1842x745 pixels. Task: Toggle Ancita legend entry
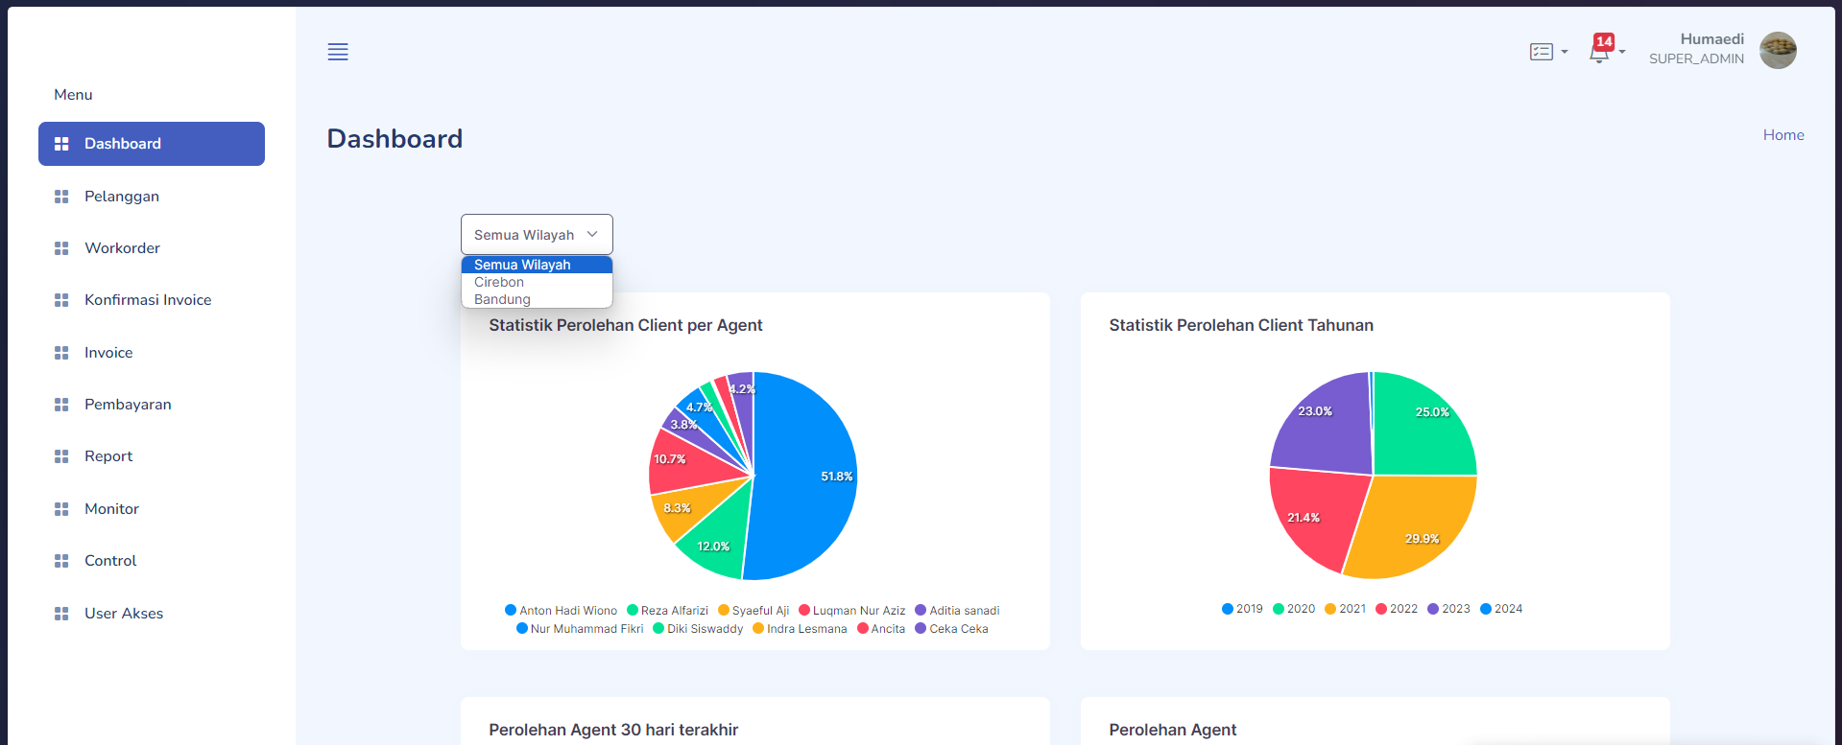[881, 629]
